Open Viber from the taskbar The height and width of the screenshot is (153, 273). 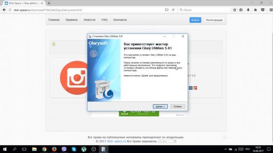[x=64, y=149]
